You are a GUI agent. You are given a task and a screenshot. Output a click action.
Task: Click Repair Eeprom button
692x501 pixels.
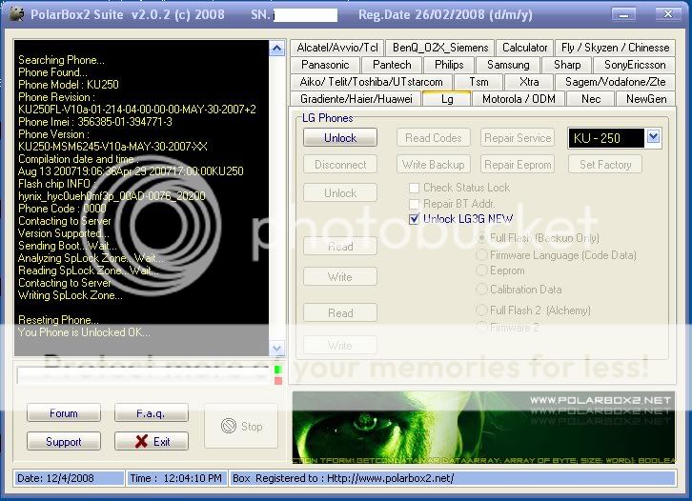click(518, 164)
